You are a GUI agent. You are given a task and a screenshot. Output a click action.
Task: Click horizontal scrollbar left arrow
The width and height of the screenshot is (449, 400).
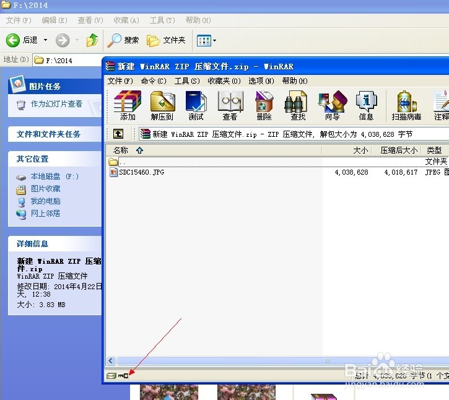pos(111,361)
